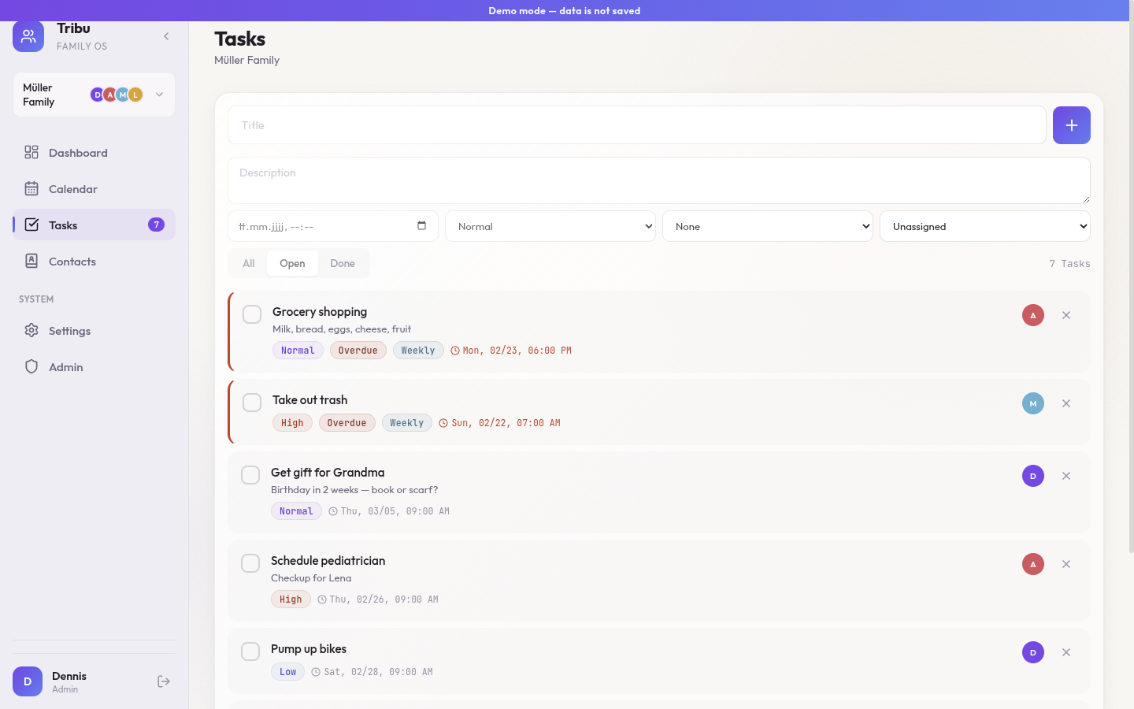Screen dimensions: 1134x709
Task: Click the High tag on Take out trash
Action: click(x=292, y=423)
